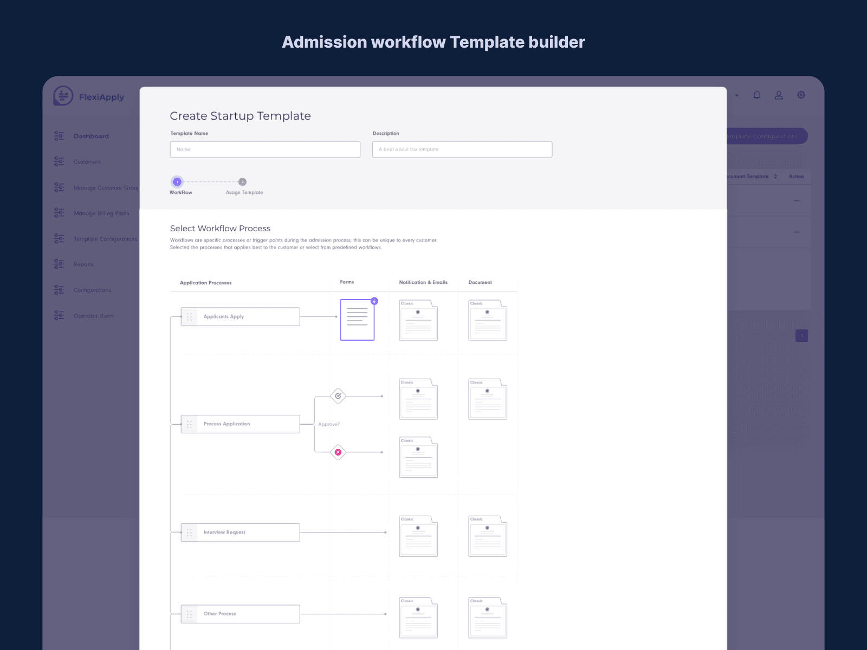The width and height of the screenshot is (867, 650).
Task: Click the reject cross diamond node
Action: click(x=338, y=452)
